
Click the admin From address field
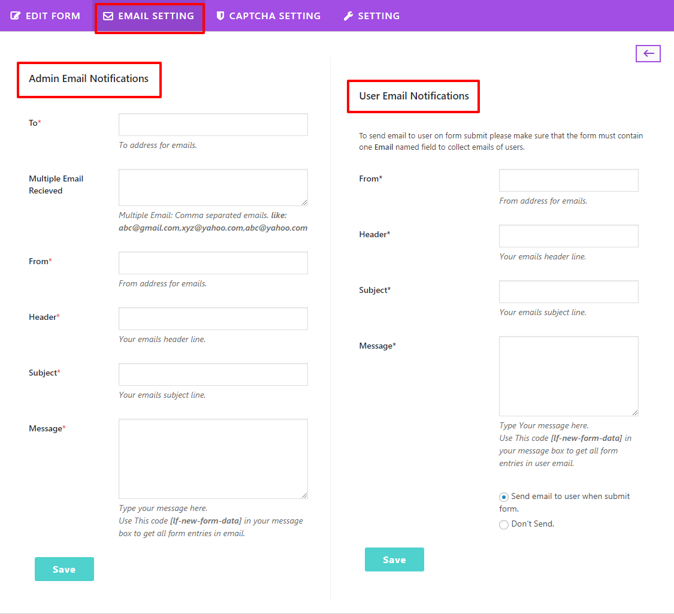coord(213,263)
